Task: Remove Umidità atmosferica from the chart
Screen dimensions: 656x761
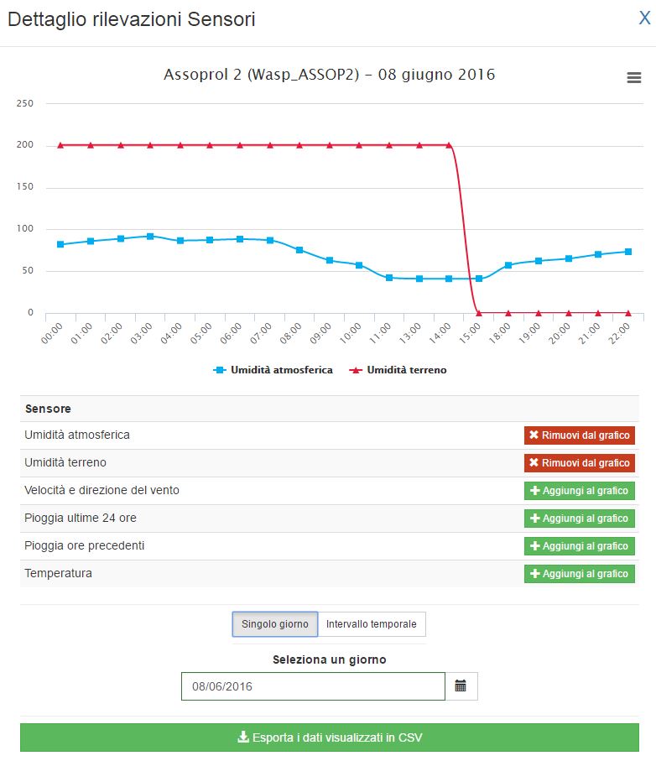Action: pos(580,435)
